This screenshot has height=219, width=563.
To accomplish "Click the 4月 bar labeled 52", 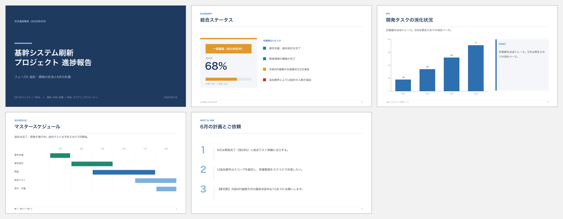I will tap(452, 74).
